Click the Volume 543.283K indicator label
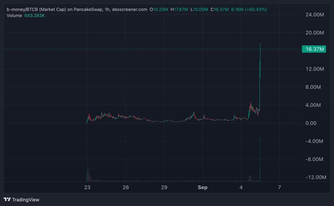Viewport: 334px width, 206px height. tap(26, 16)
